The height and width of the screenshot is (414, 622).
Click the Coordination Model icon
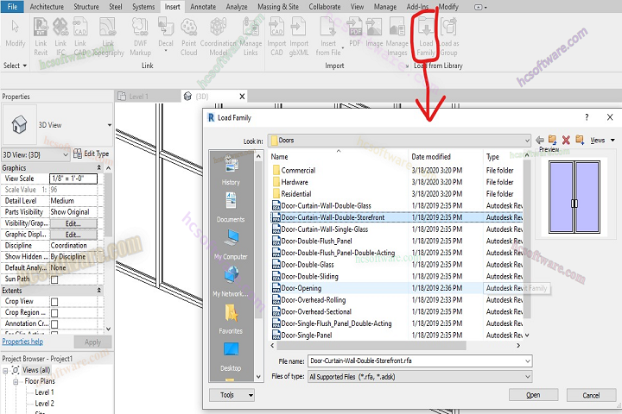[x=219, y=36]
